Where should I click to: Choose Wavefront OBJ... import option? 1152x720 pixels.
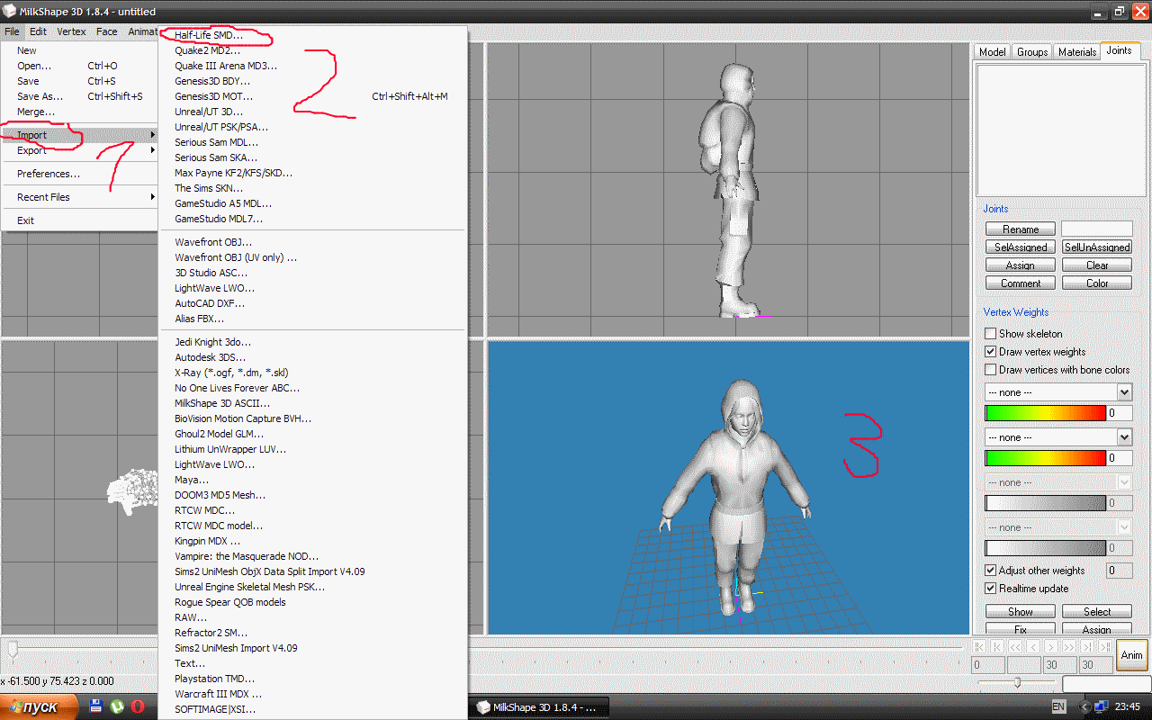pos(312,242)
